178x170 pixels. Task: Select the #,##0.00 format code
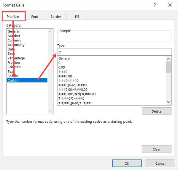[65, 76]
